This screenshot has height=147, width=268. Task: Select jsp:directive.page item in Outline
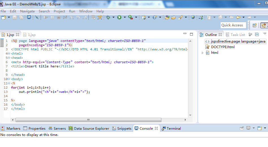click(x=235, y=41)
